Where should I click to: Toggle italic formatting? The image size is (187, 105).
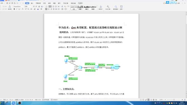tap(17, 9)
